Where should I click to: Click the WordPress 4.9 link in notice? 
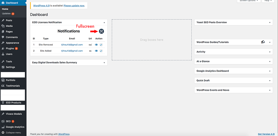(41, 6)
